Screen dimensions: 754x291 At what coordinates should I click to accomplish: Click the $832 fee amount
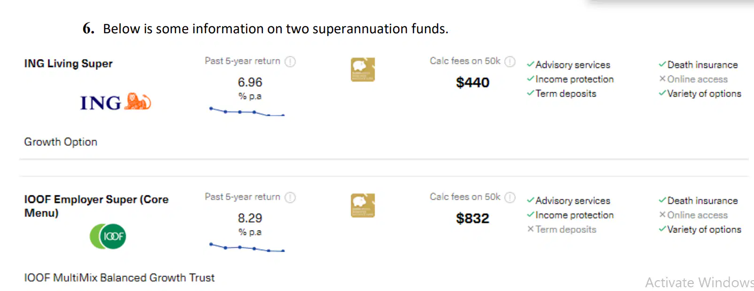[473, 218]
